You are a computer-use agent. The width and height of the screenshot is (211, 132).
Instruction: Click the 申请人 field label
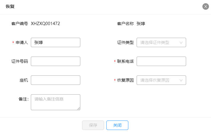[x=22, y=42]
